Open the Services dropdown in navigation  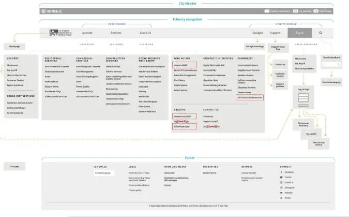[x=116, y=33]
